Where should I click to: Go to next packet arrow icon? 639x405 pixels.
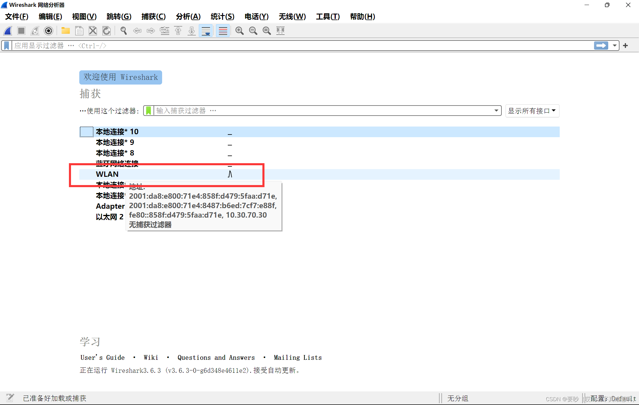(x=151, y=31)
